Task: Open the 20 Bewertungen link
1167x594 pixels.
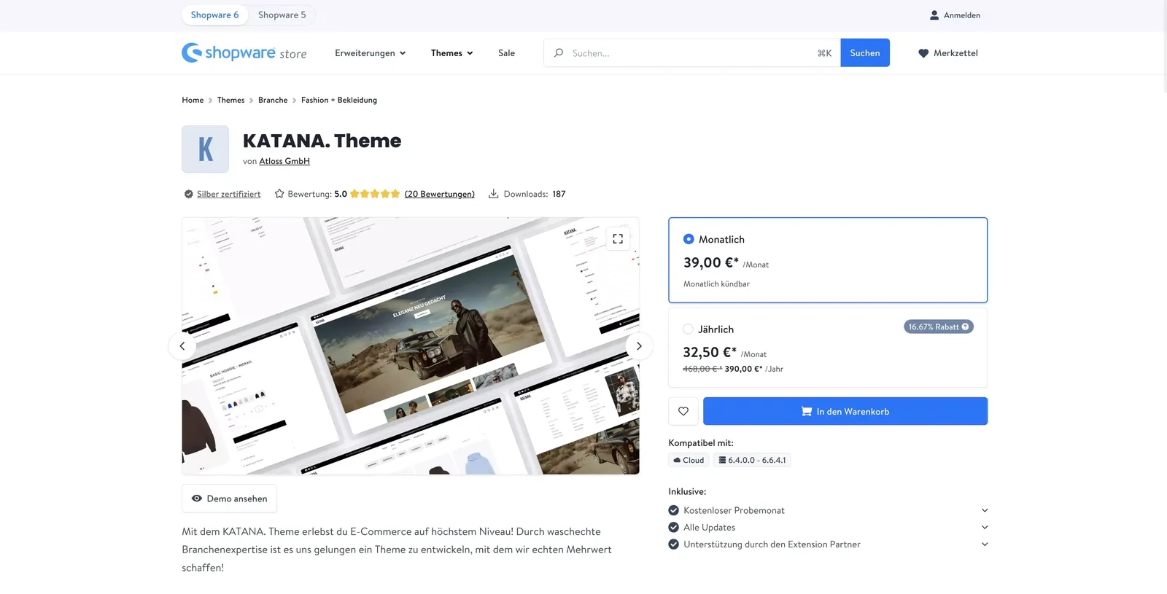Action: (440, 194)
